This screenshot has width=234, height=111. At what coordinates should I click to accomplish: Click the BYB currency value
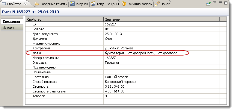[x=108, y=29]
